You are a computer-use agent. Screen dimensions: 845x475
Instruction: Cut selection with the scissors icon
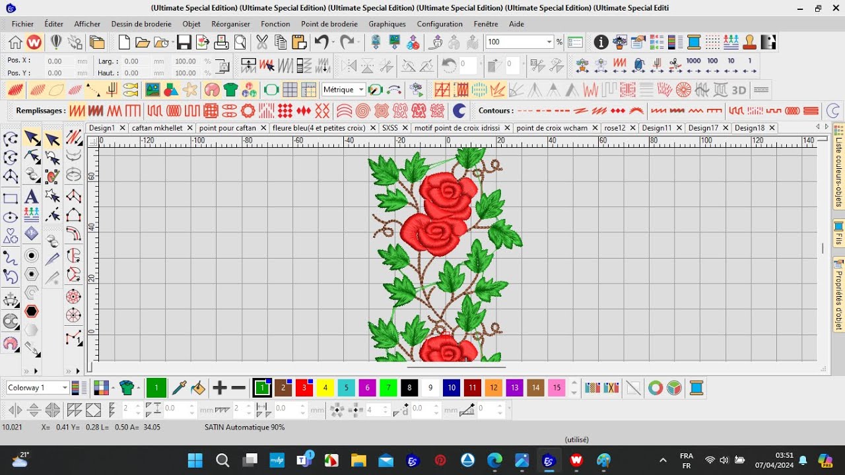(262, 42)
